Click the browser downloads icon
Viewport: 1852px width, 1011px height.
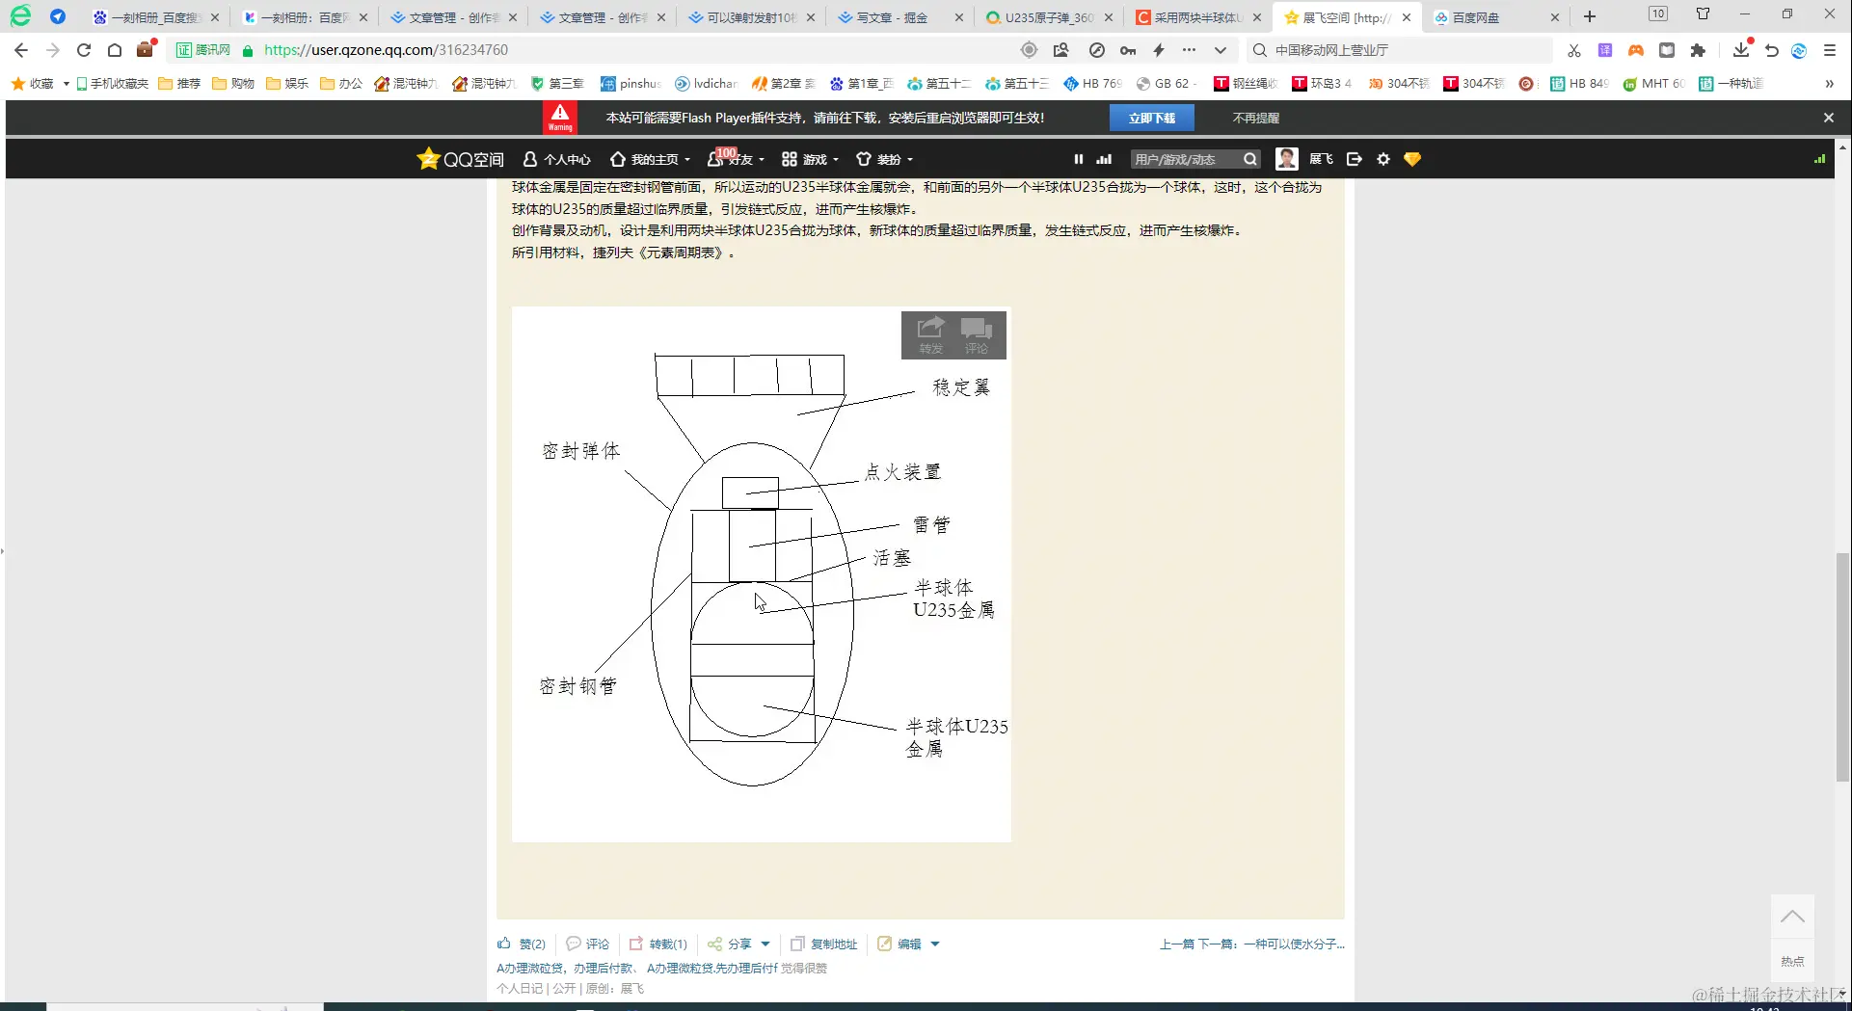click(1740, 50)
